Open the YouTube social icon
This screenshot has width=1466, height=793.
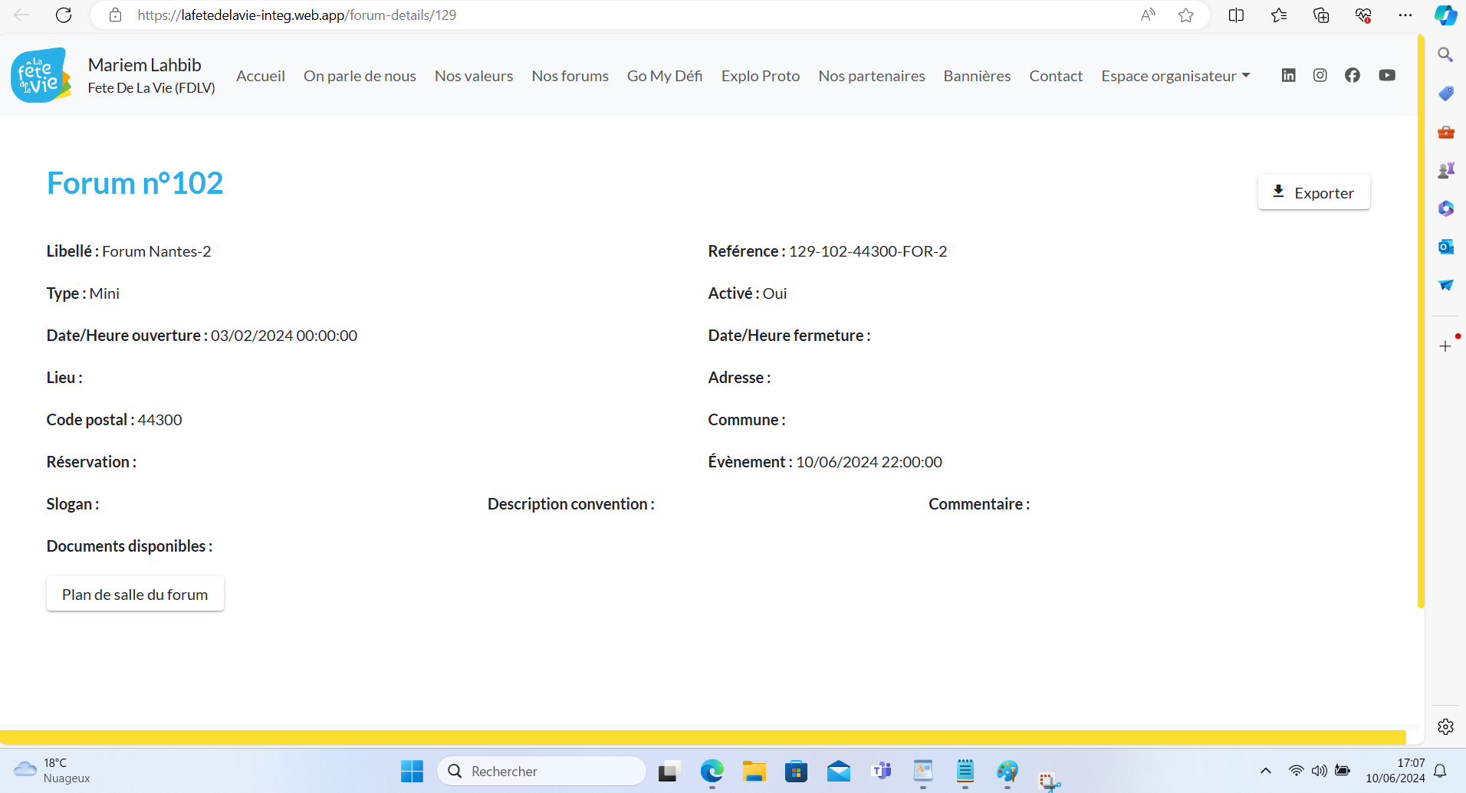(1386, 75)
